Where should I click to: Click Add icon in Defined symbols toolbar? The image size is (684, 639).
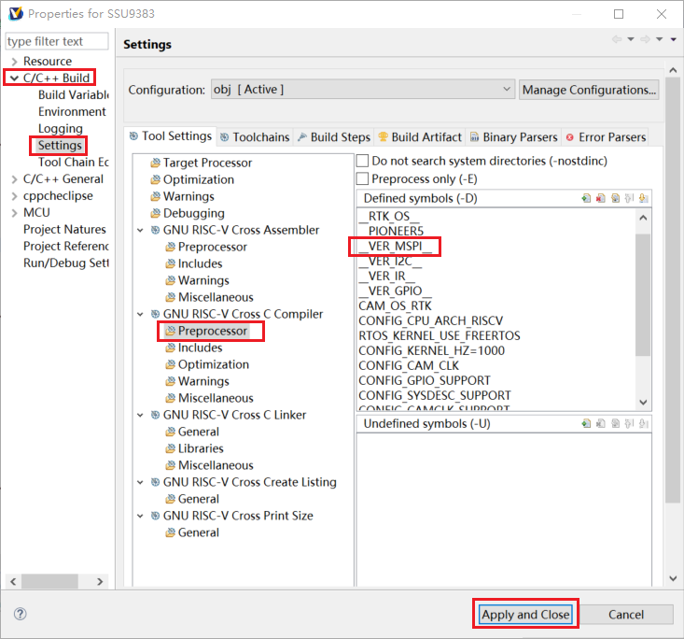585,198
